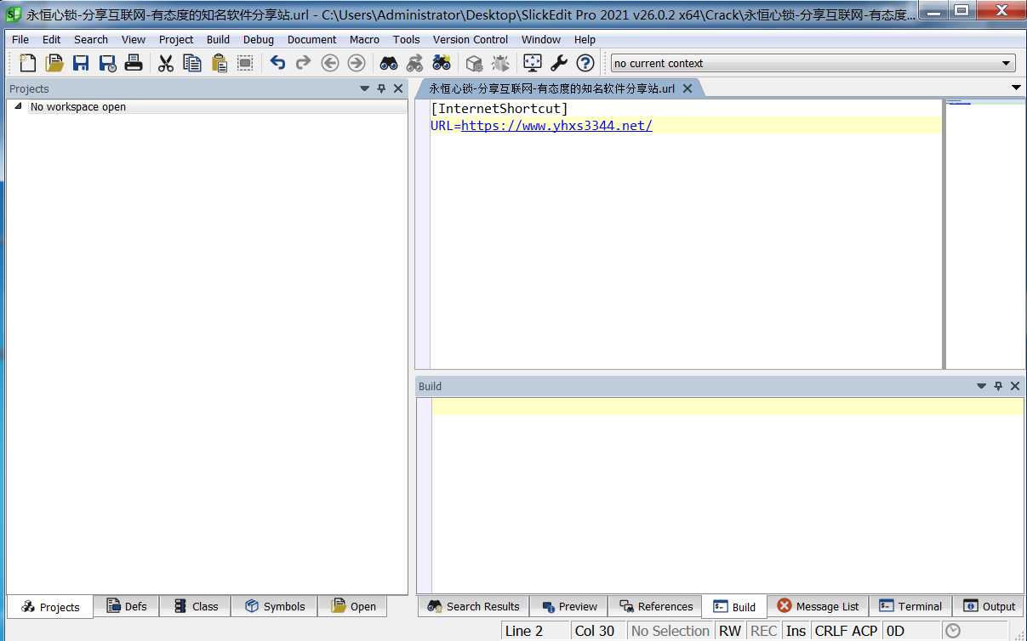The width and height of the screenshot is (1027, 641).
Task: Open the Edit menu
Action: (x=52, y=39)
